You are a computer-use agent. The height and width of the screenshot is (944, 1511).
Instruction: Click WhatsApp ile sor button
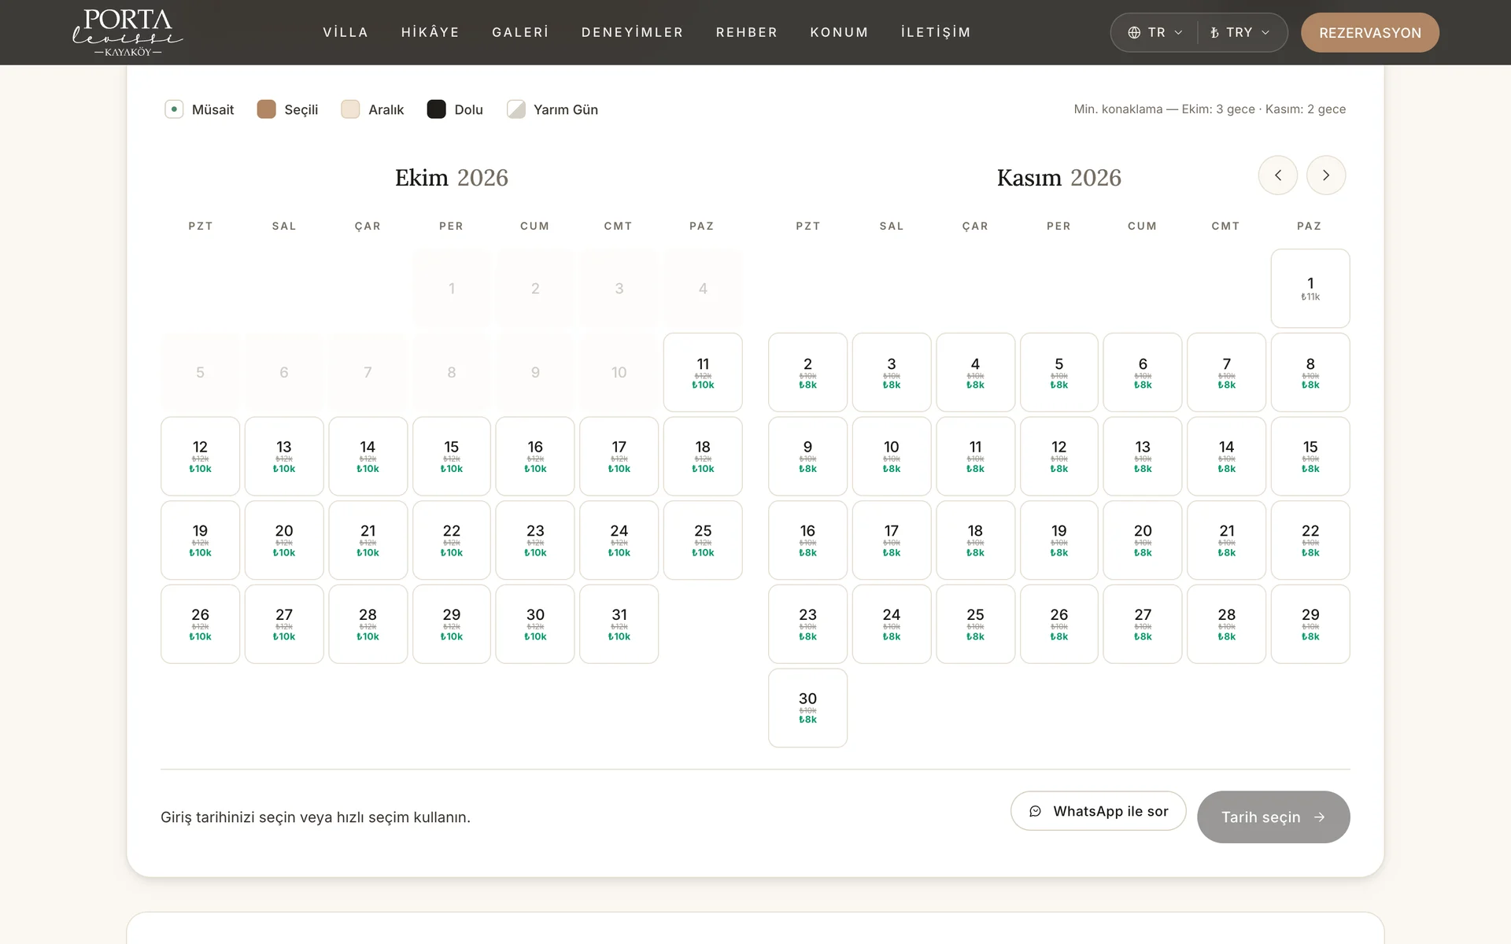[x=1098, y=811]
